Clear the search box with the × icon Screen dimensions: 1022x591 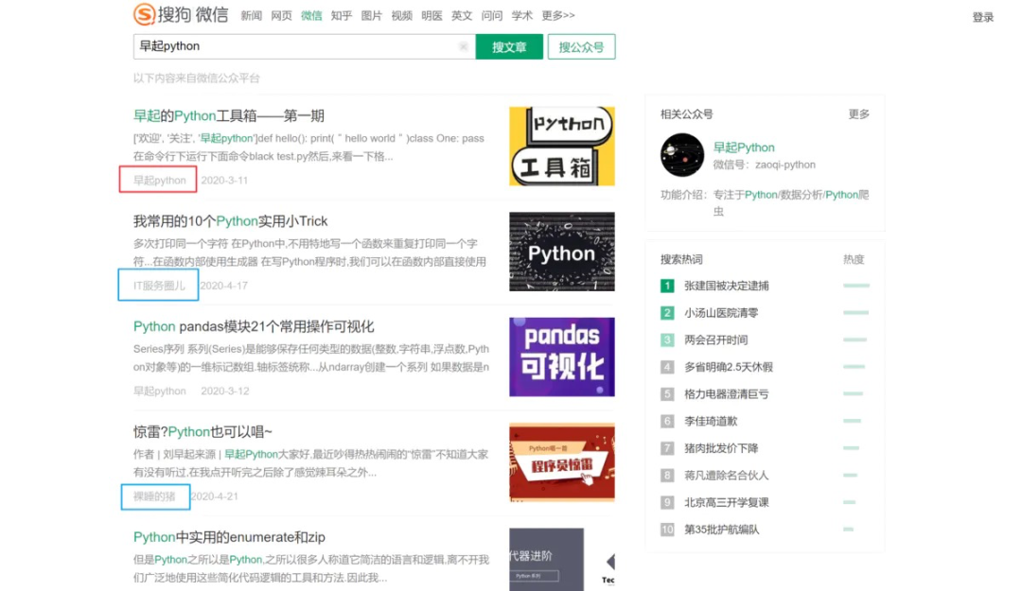[x=463, y=45]
